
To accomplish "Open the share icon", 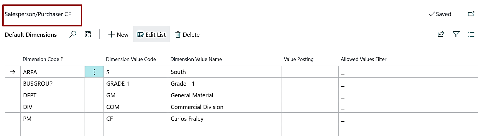I will pos(441,34).
